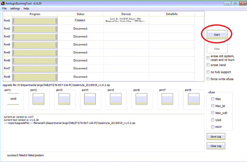Close the AmlogicBurningTool window

(x=243, y=3)
